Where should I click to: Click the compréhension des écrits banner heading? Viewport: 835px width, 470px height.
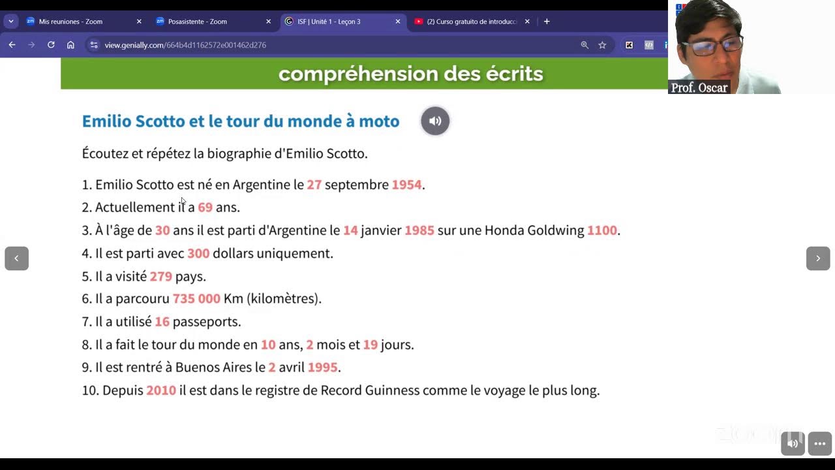pyautogui.click(x=411, y=74)
